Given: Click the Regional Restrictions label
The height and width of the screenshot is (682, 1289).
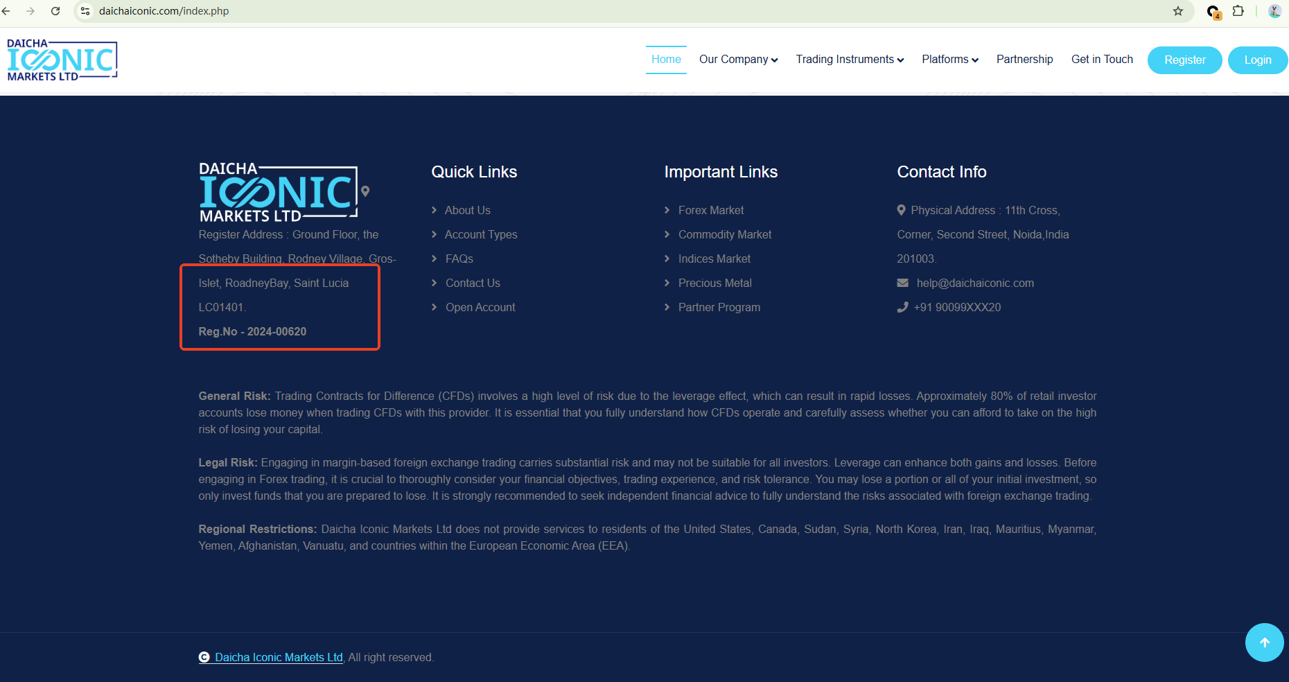Looking at the screenshot, I should pyautogui.click(x=258, y=529).
